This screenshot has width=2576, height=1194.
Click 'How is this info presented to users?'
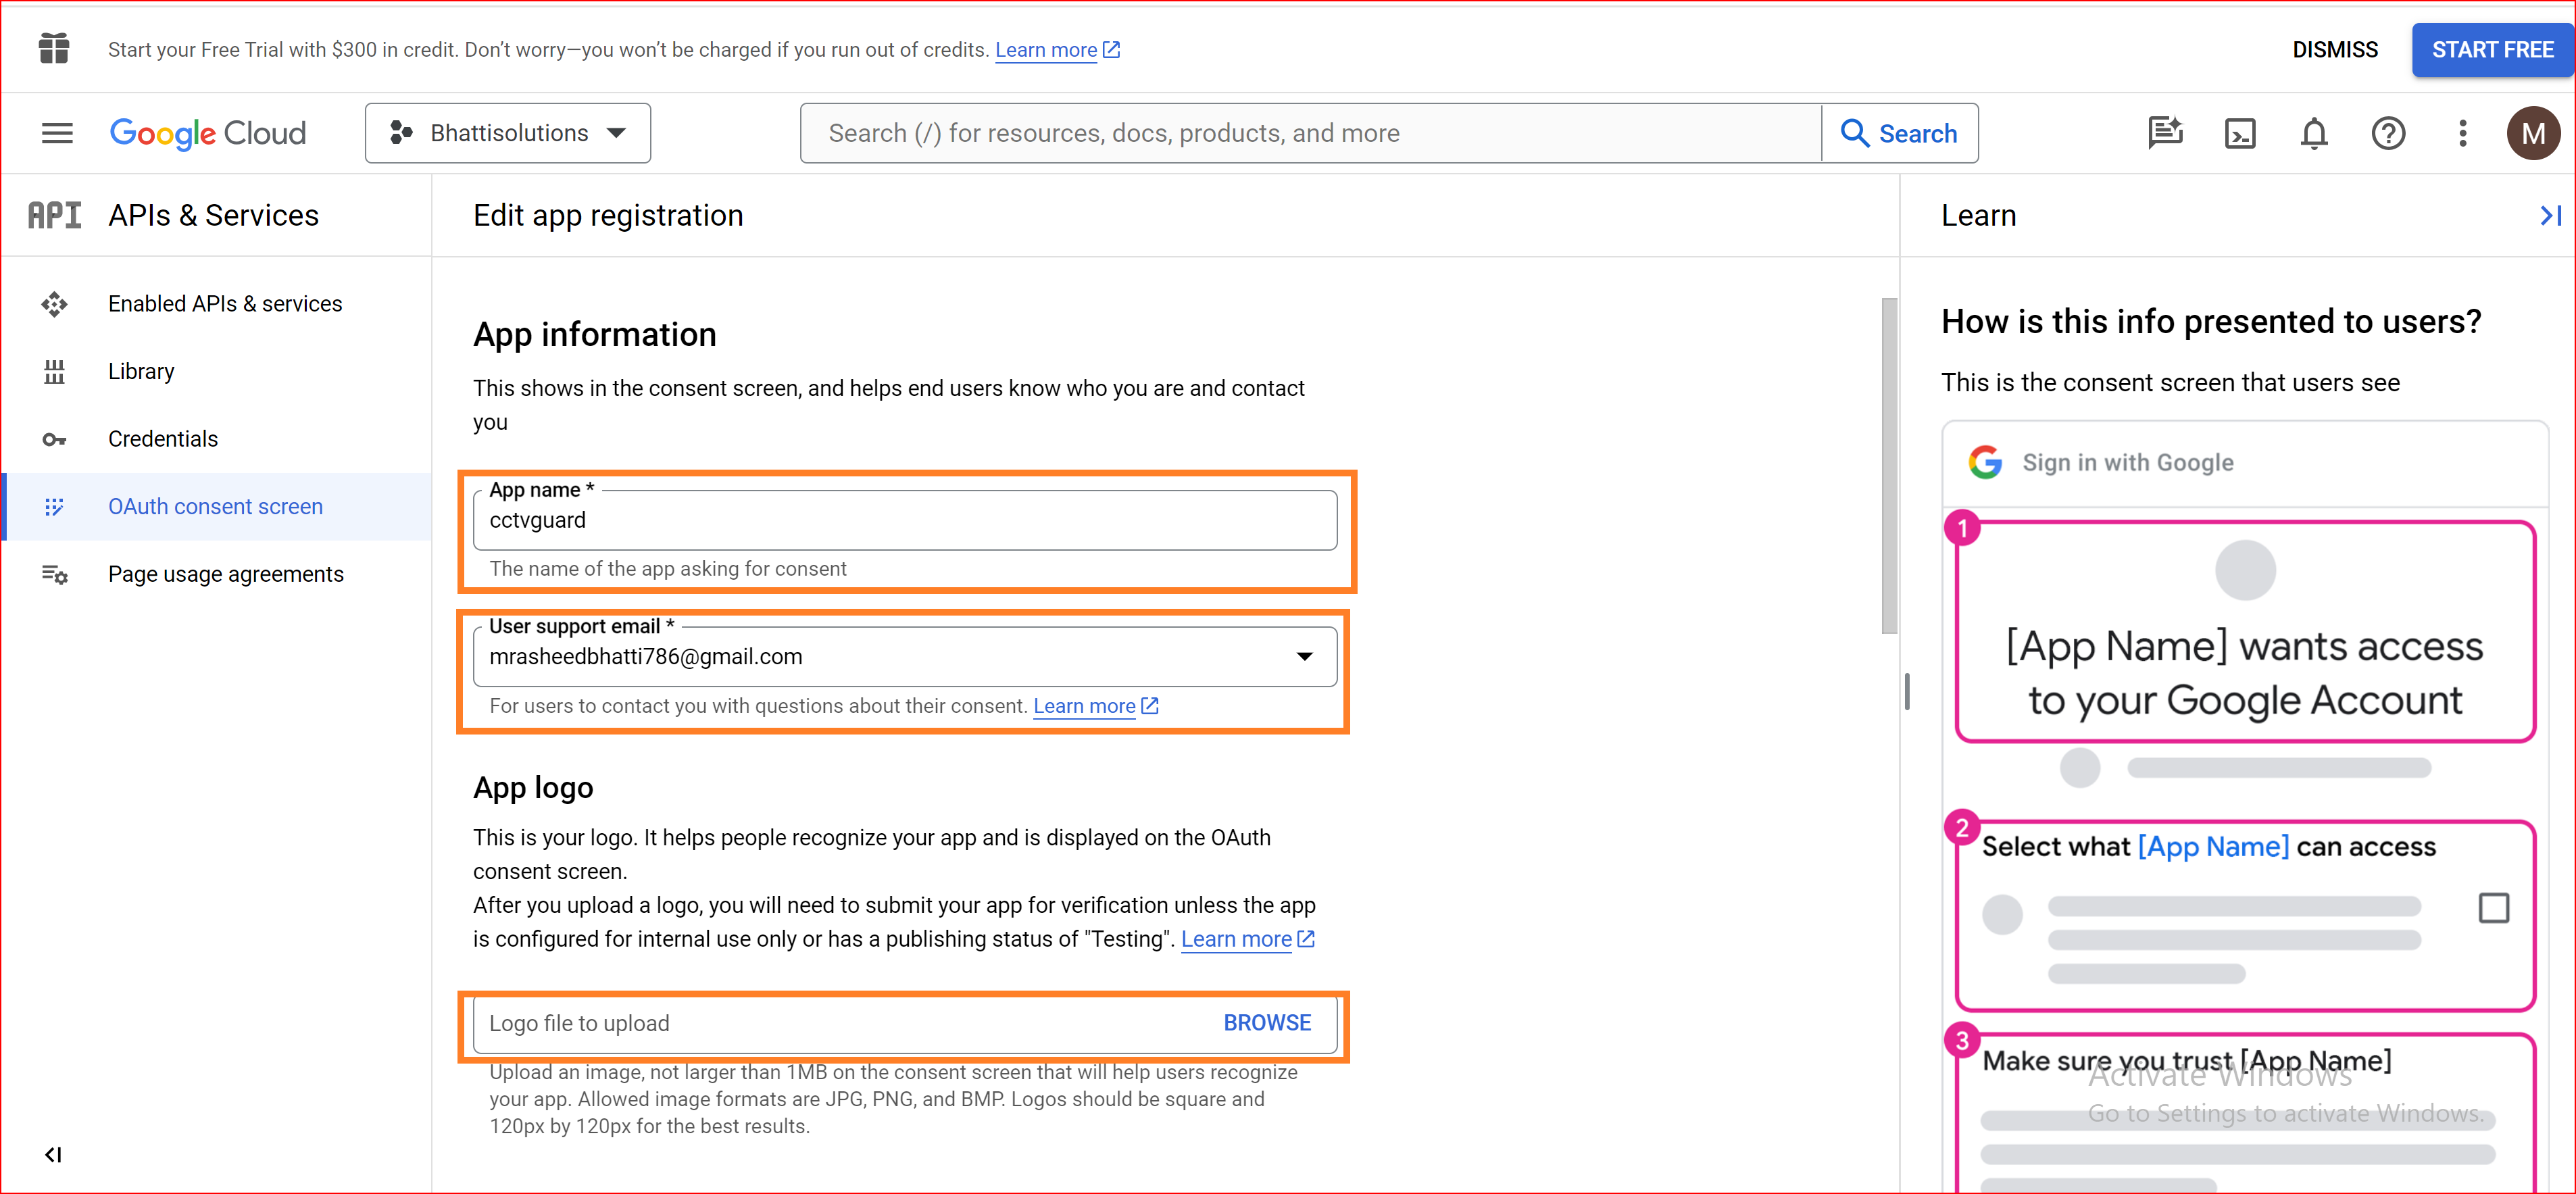(x=2210, y=322)
